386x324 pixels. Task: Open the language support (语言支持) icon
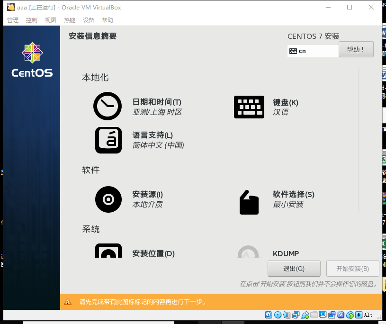click(x=108, y=140)
